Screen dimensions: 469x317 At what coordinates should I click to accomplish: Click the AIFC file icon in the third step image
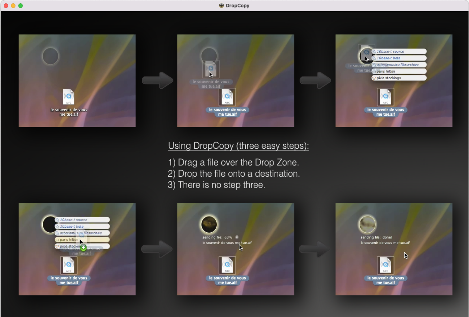[x=385, y=97]
